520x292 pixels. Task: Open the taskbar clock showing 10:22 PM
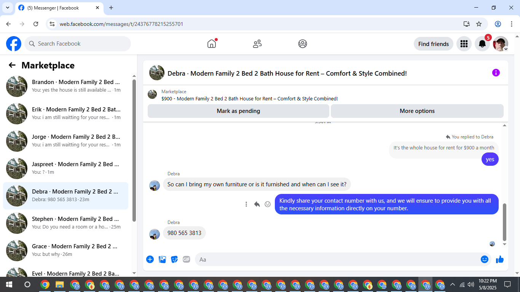pyautogui.click(x=488, y=284)
